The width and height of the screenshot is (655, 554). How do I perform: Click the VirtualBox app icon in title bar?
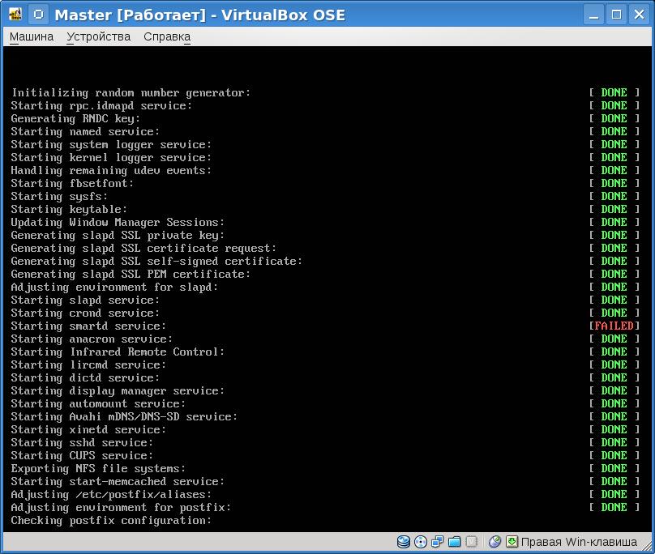(x=15, y=15)
